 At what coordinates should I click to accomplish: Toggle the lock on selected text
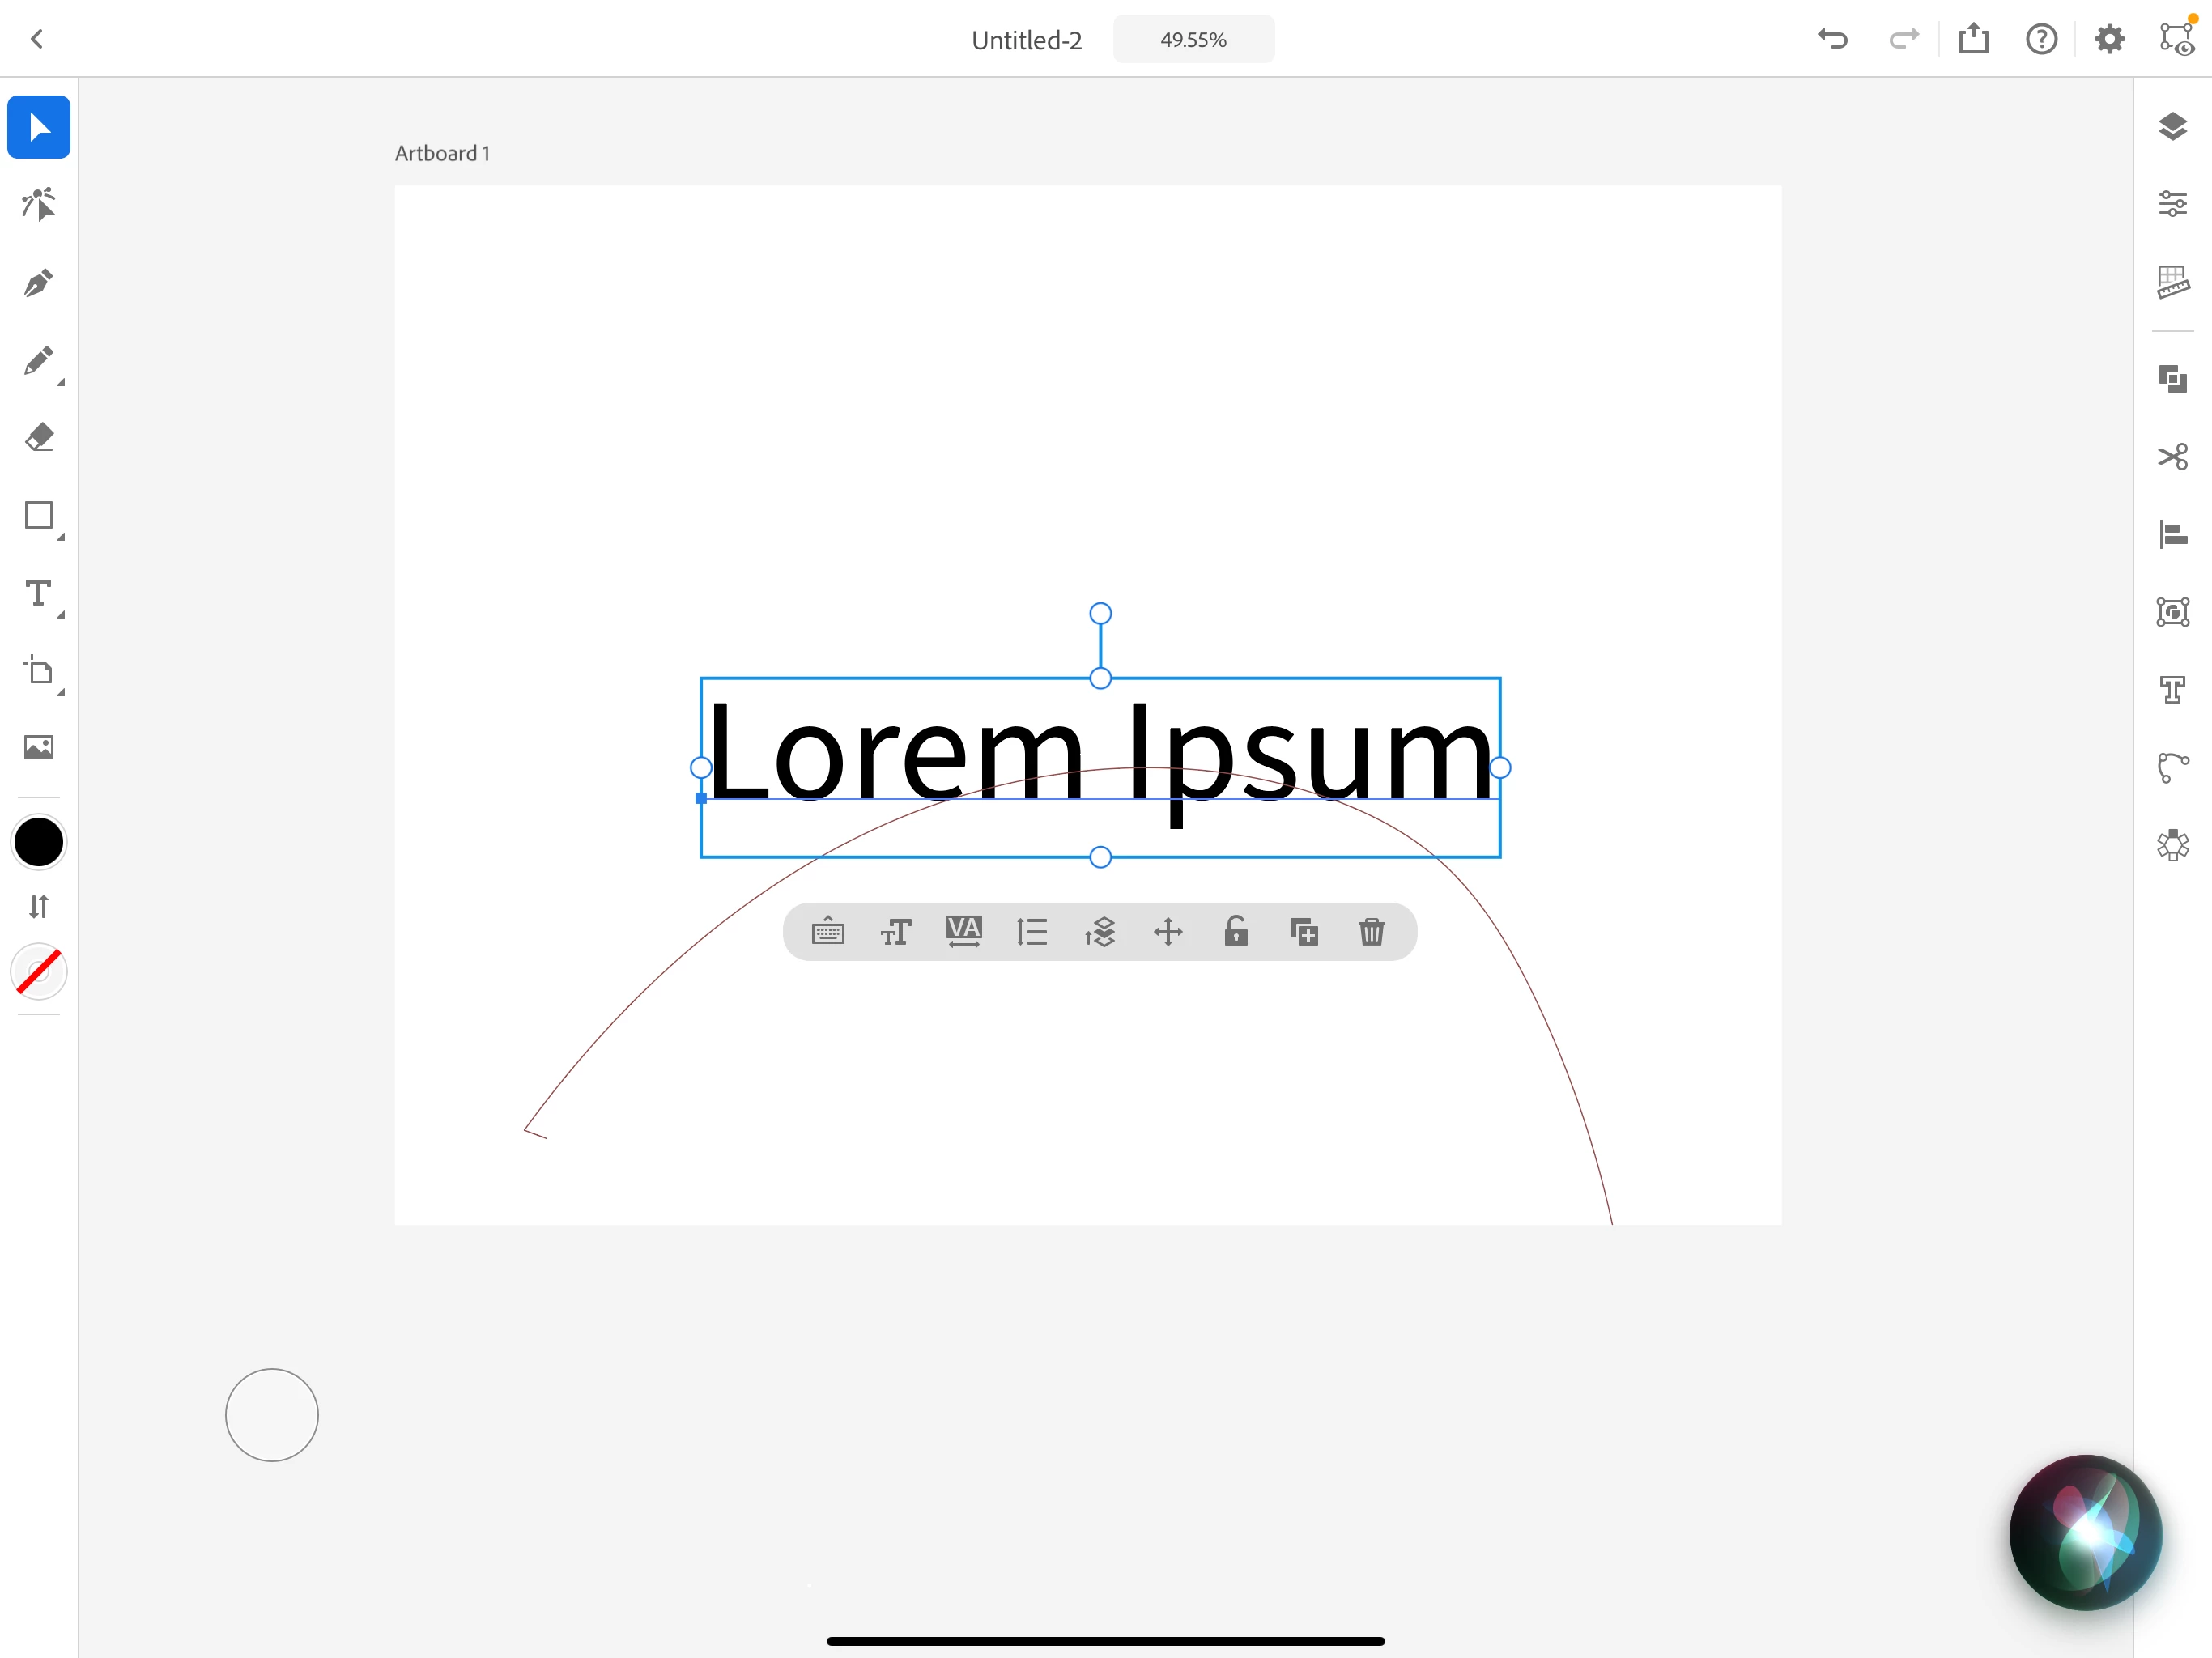(x=1236, y=932)
